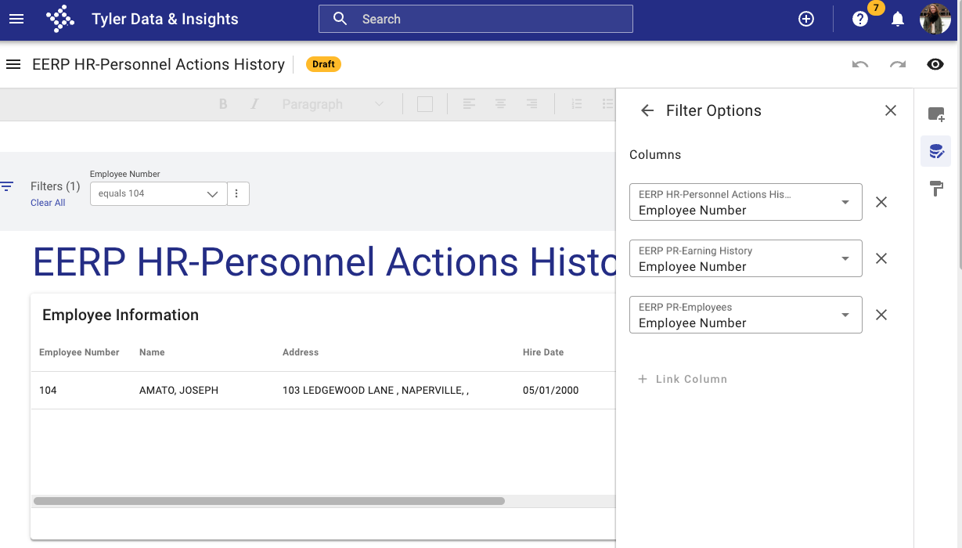Click the Columns section label

click(655, 154)
